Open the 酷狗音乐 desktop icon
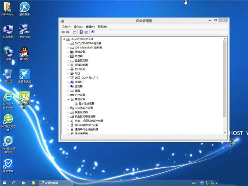The image size is (248, 186). [x=24, y=7]
